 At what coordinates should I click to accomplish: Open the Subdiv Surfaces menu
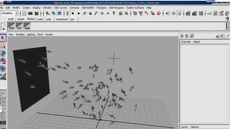coord(135,8)
